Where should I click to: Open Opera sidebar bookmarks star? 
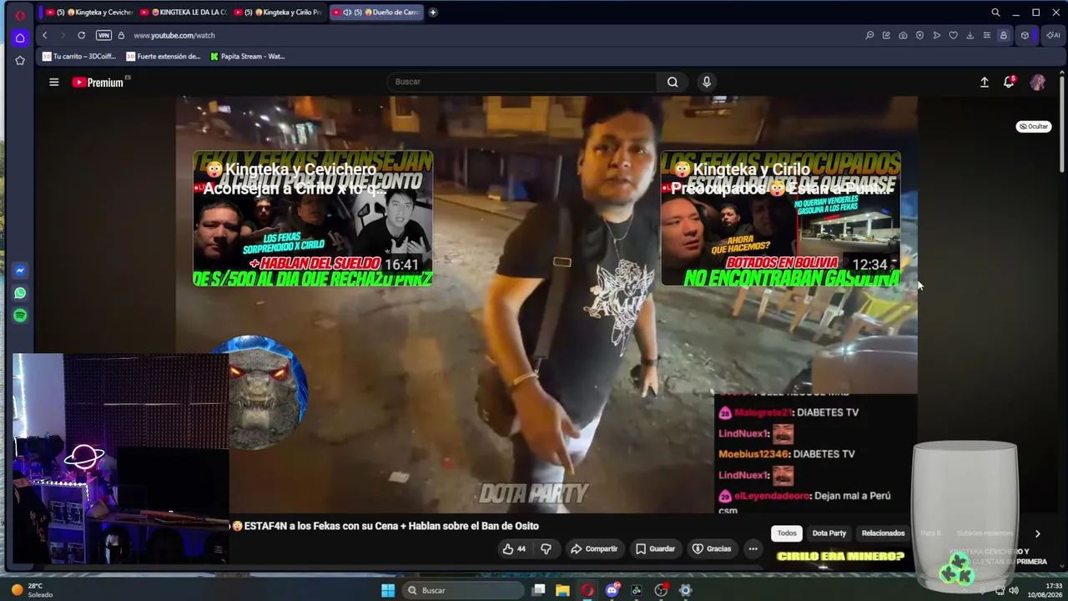click(x=20, y=60)
